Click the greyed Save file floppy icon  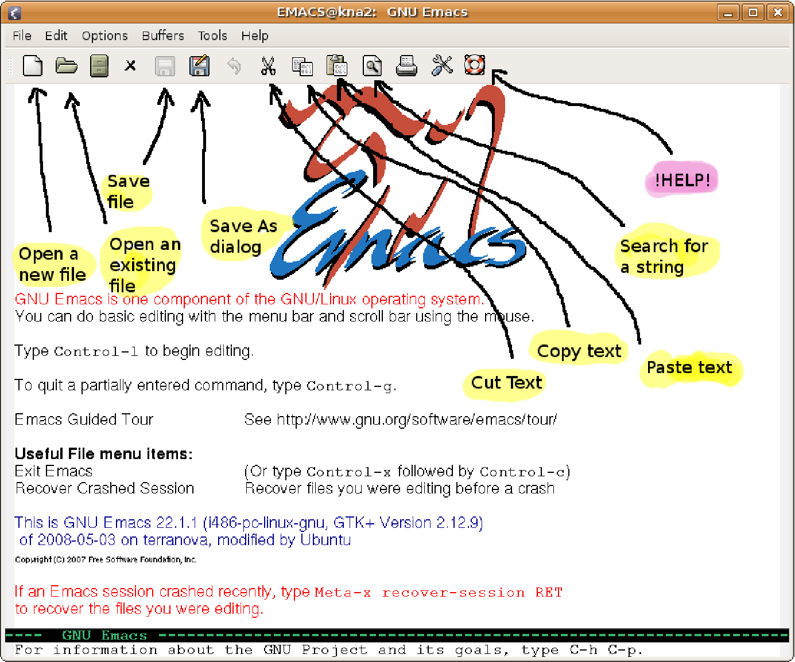click(165, 66)
